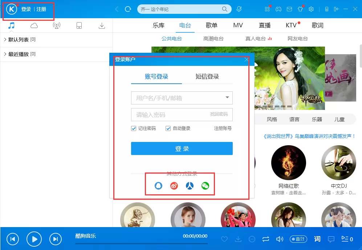Open the mobile device sidebar icon

79,25
